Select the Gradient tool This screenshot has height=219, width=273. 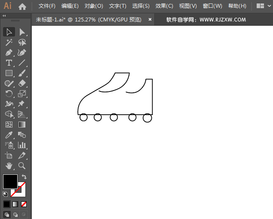22,125
